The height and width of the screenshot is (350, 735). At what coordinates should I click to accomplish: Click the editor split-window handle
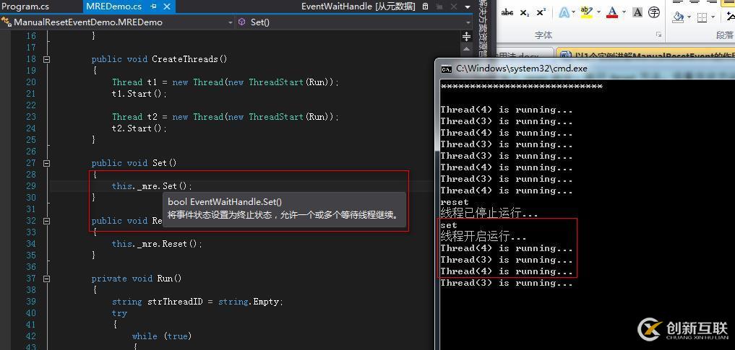pos(466,37)
